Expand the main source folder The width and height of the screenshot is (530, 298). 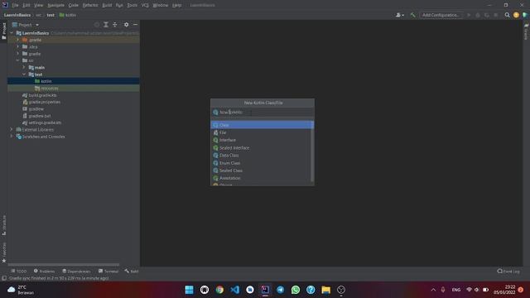point(24,68)
